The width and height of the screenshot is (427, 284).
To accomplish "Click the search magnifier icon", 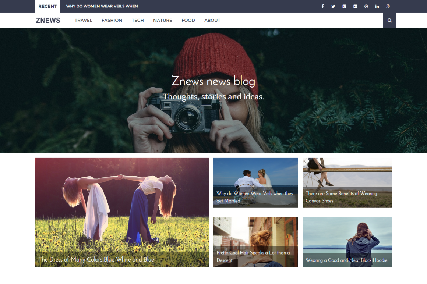I will 389,21.
